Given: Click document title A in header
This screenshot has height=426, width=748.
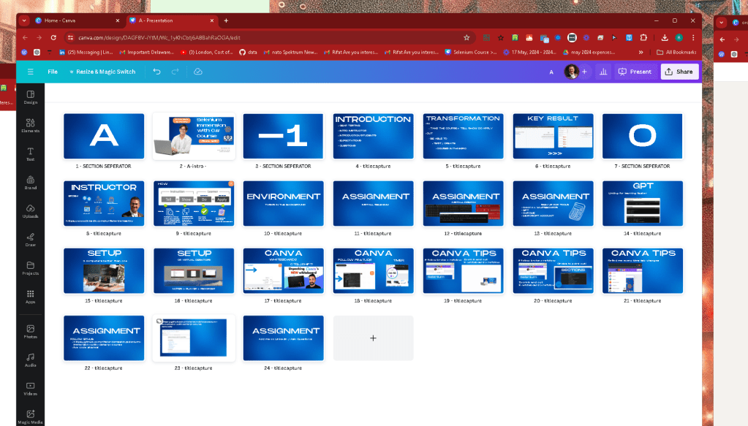Looking at the screenshot, I should tap(551, 72).
